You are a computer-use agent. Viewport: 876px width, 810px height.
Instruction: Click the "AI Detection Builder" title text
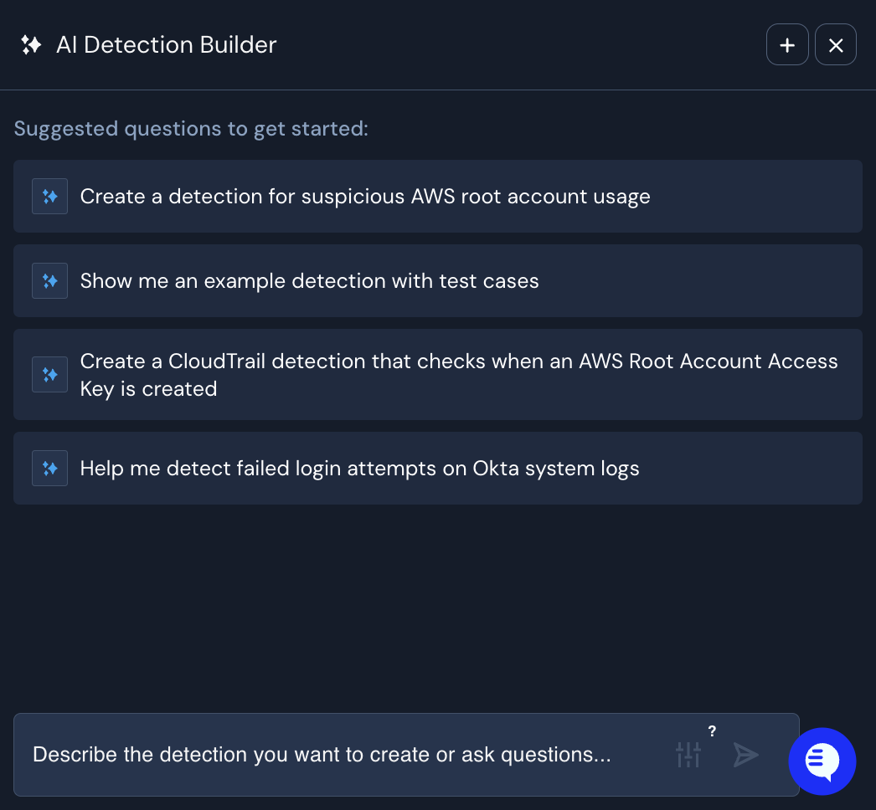tap(166, 45)
